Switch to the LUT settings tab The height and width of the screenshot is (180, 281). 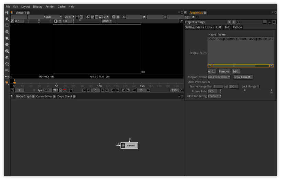219,27
